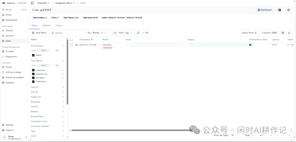Viewport: 296px width, 142px height.
Task: Switch to the Sessions tab
Action: pos(46,25)
